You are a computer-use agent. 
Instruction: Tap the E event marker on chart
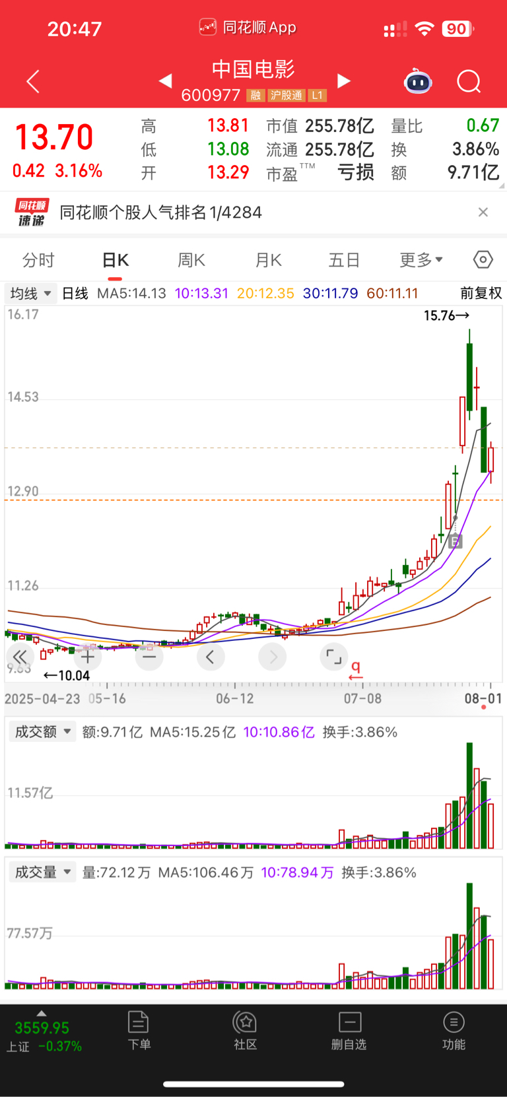pyautogui.click(x=455, y=542)
